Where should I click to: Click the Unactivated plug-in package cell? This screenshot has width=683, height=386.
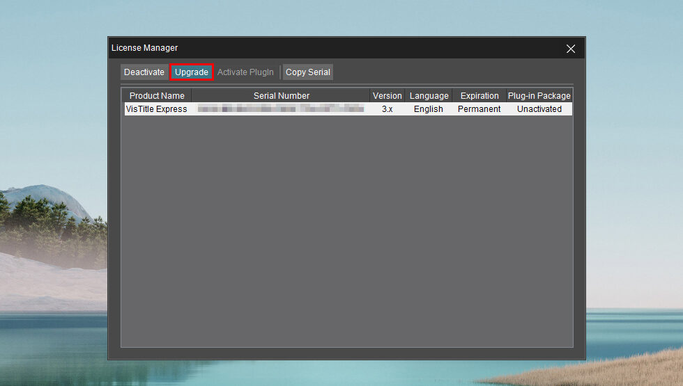point(539,109)
